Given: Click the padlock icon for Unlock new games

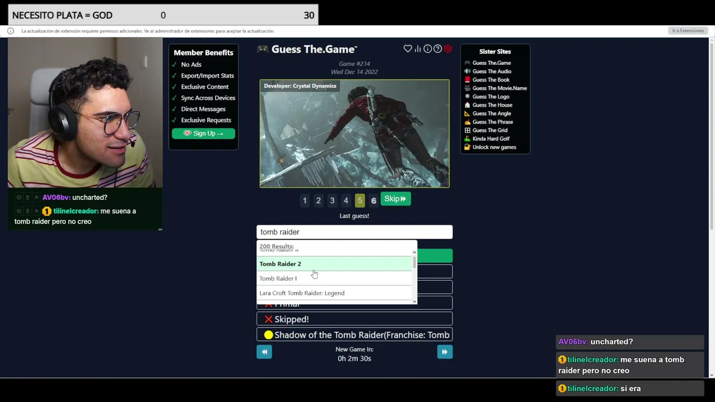Looking at the screenshot, I should (x=468, y=147).
